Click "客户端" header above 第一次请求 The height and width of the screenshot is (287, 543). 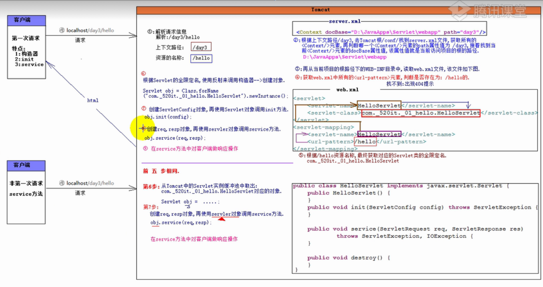22,20
